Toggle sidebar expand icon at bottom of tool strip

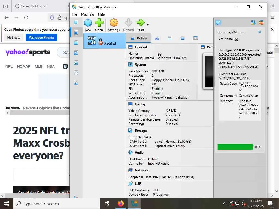pos(76,197)
